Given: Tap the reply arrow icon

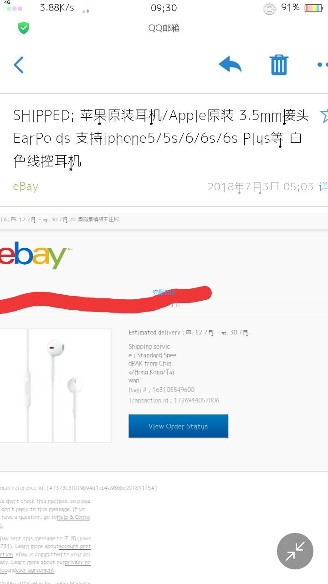Looking at the screenshot, I should point(230,64).
